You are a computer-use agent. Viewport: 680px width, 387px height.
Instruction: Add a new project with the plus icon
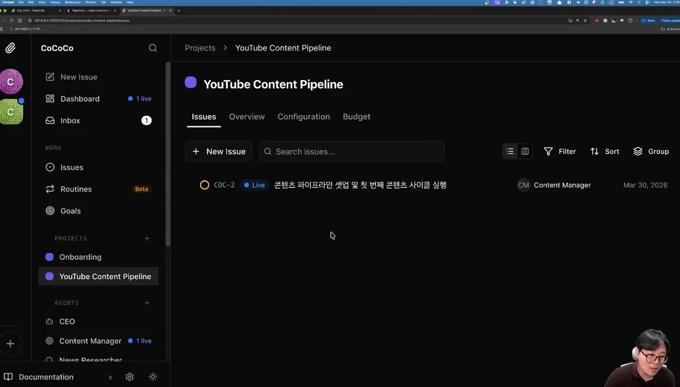(x=147, y=239)
